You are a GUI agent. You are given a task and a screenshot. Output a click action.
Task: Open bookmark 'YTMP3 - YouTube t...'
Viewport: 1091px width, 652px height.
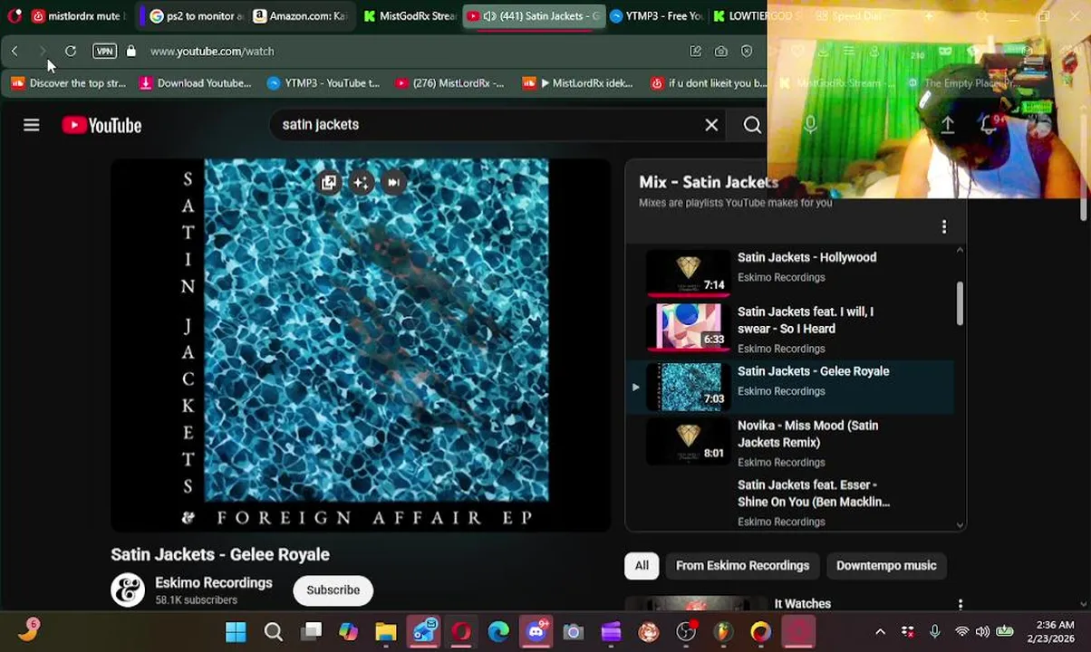coord(323,83)
